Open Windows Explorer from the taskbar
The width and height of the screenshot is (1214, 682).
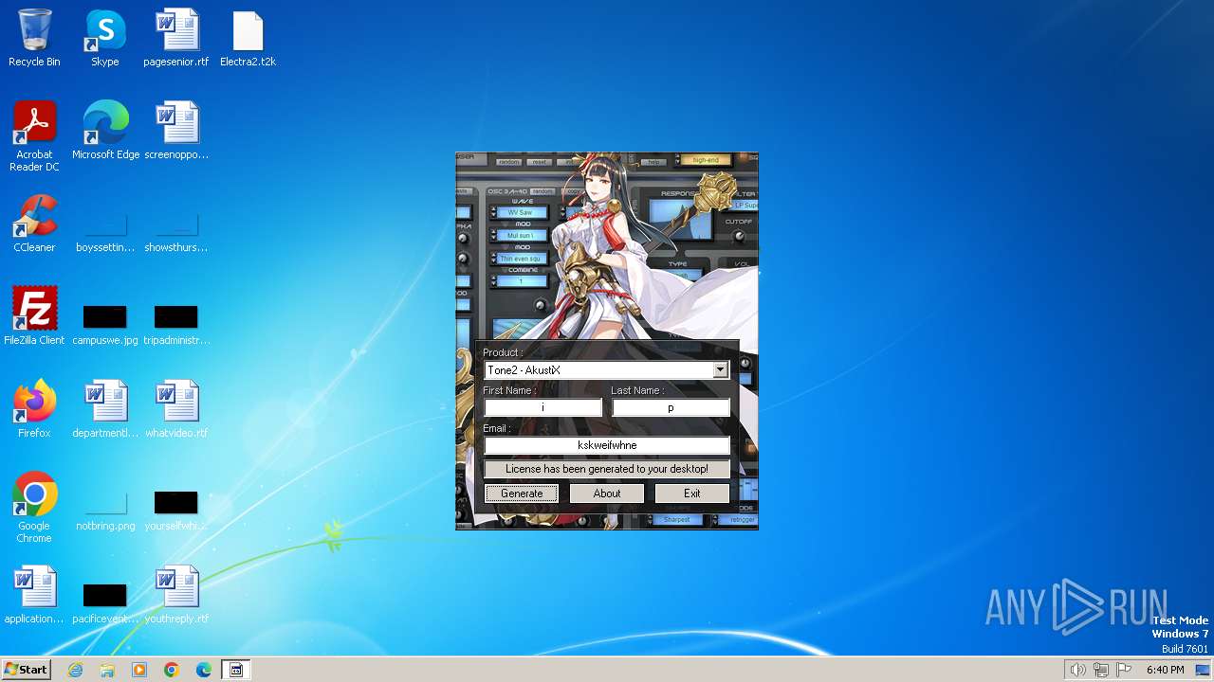pos(107,670)
